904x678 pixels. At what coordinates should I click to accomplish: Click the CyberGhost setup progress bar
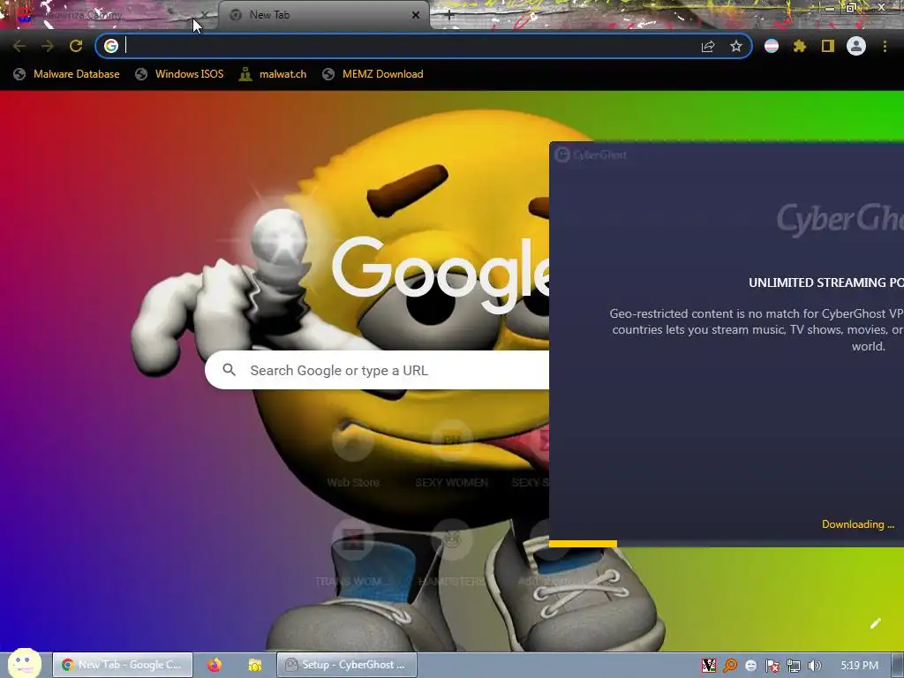pyautogui.click(x=727, y=543)
